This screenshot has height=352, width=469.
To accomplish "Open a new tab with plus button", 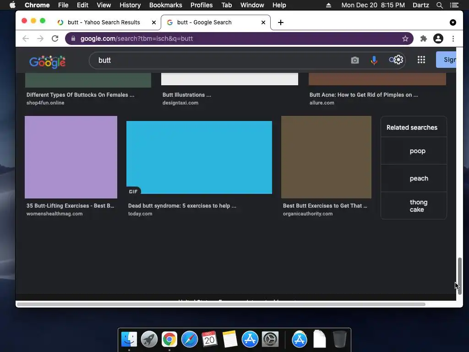I will tap(281, 22).
